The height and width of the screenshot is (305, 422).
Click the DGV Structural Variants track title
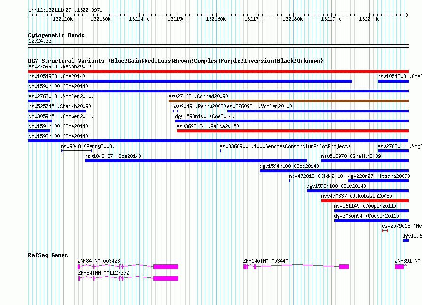pos(176,61)
